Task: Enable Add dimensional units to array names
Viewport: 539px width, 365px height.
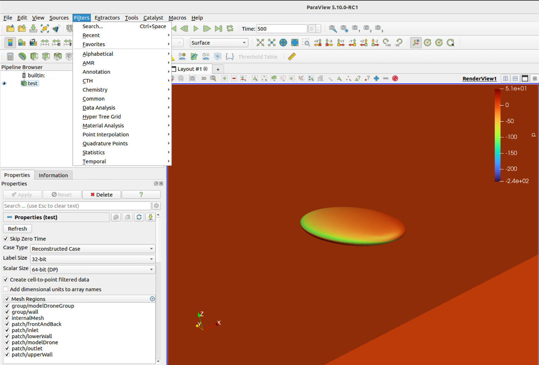Action: point(6,289)
